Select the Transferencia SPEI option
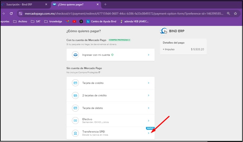The width and height of the screenshot is (243, 142). point(111,133)
